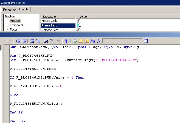
Task: Click 'HMIRuntime.Tags' in the Set statement
Action: (x=77, y=60)
